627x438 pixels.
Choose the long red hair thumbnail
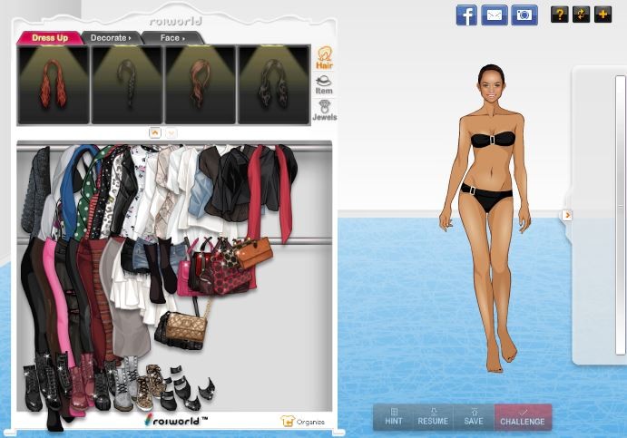point(54,84)
